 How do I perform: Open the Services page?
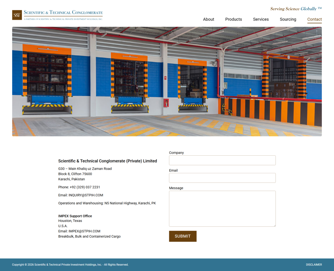point(261,19)
